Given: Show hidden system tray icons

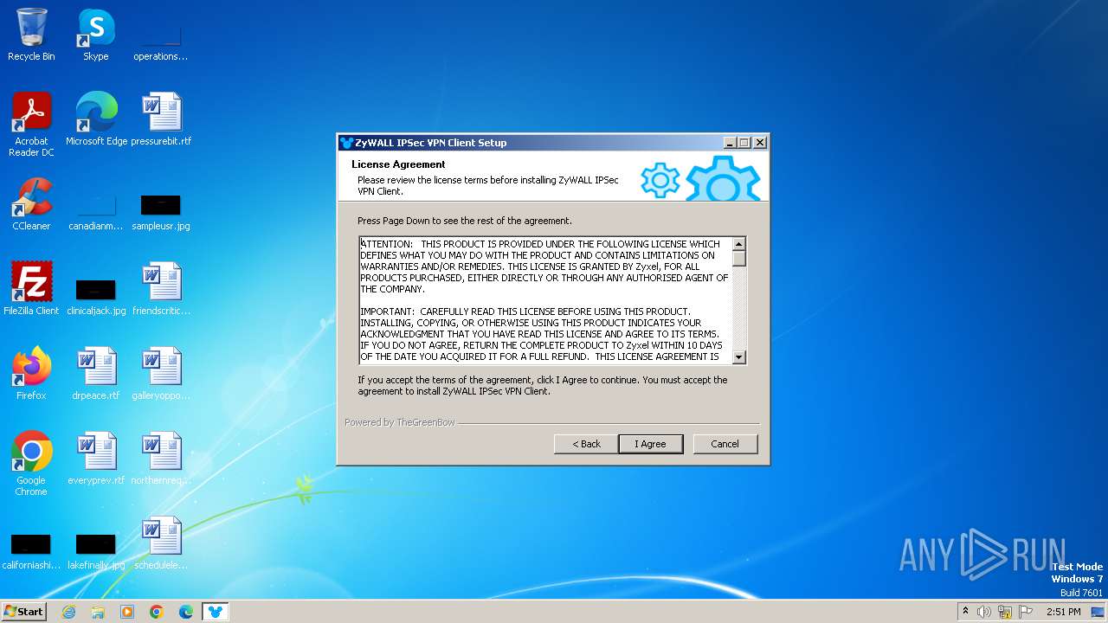Looking at the screenshot, I should pyautogui.click(x=966, y=612).
